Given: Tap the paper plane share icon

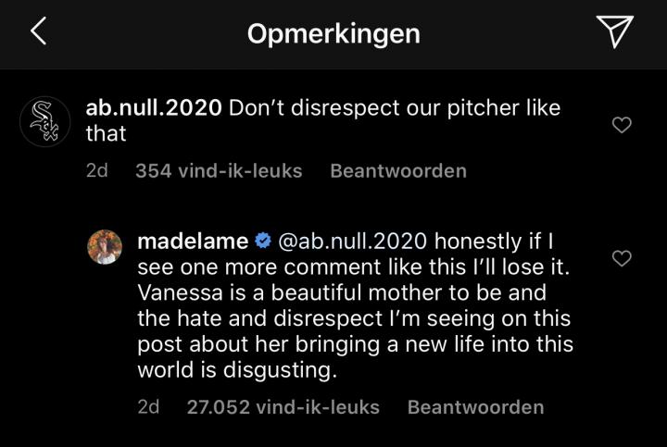Looking at the screenshot, I should (614, 32).
